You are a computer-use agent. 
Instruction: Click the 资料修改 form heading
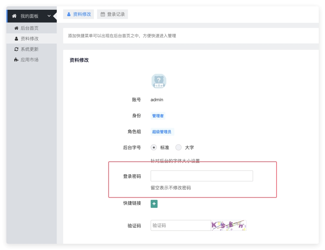coord(79,60)
